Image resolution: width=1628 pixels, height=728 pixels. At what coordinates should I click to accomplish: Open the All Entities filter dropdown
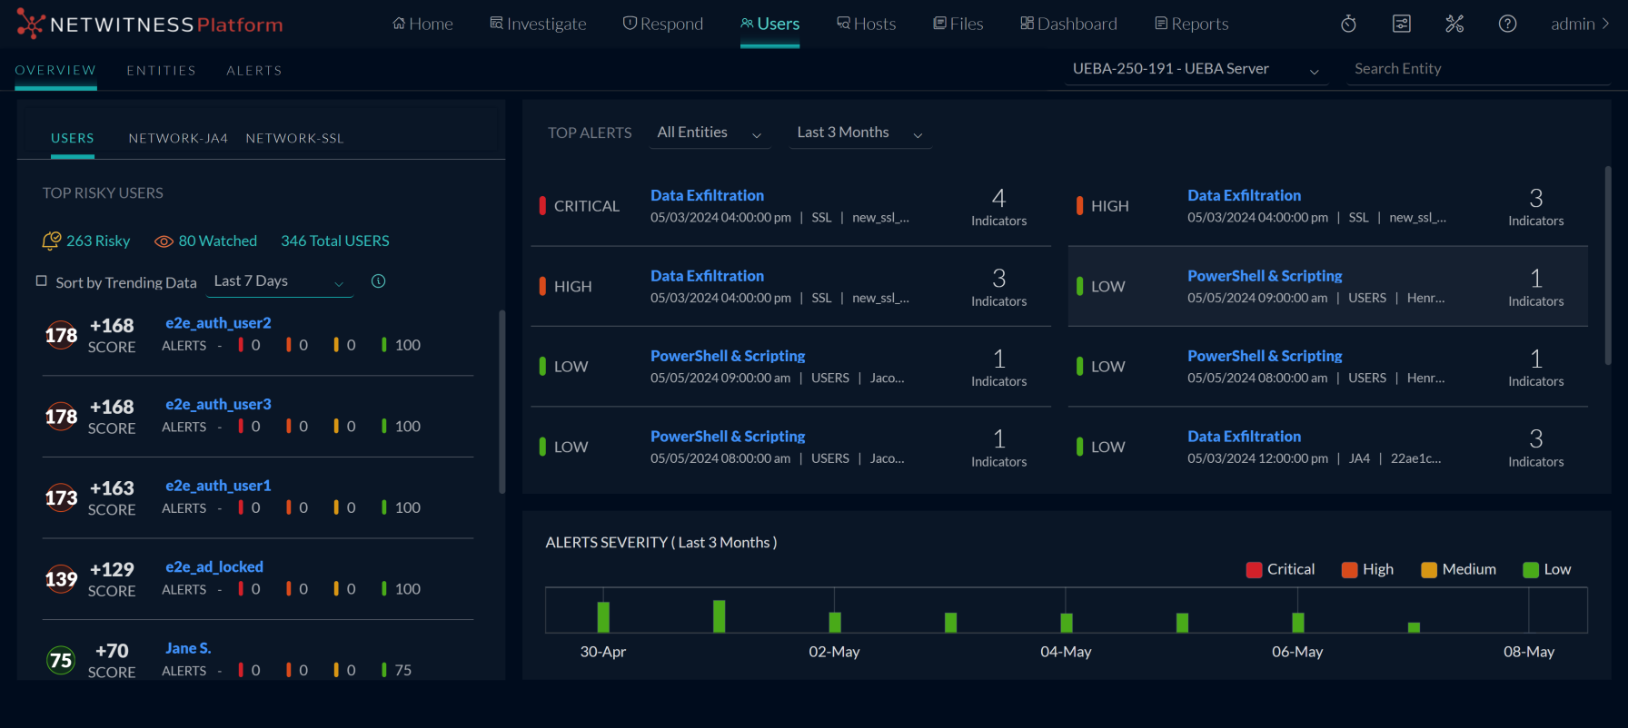(x=710, y=133)
